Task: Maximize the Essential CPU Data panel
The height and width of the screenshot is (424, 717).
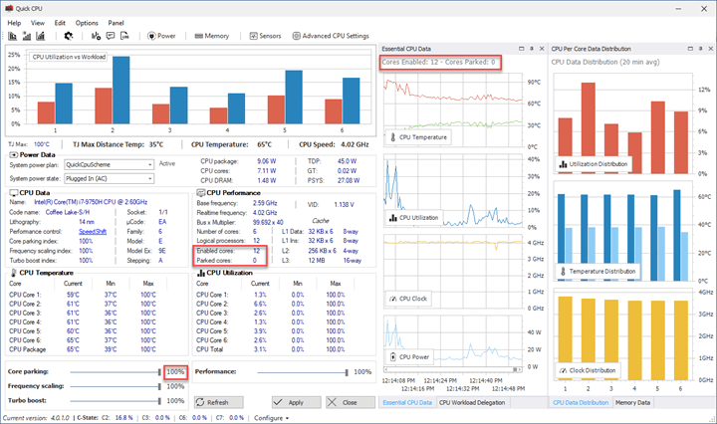Action: pos(521,49)
